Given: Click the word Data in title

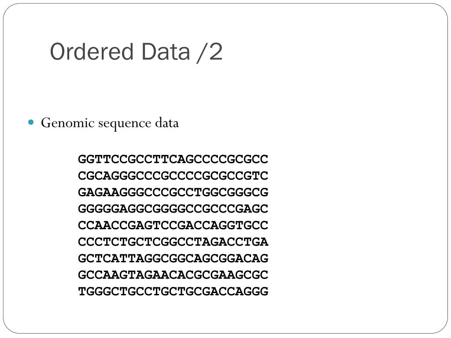Looking at the screenshot, I should [x=166, y=52].
